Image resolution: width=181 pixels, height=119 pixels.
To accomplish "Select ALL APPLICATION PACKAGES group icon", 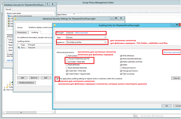I will (x=9, y=16).
